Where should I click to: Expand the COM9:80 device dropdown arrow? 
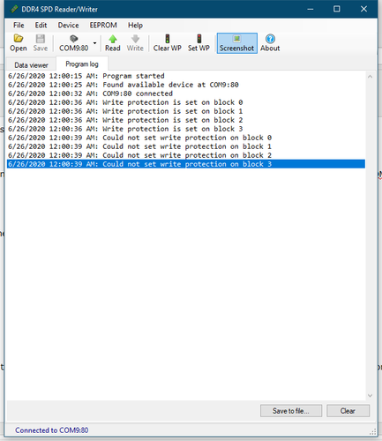point(94,43)
